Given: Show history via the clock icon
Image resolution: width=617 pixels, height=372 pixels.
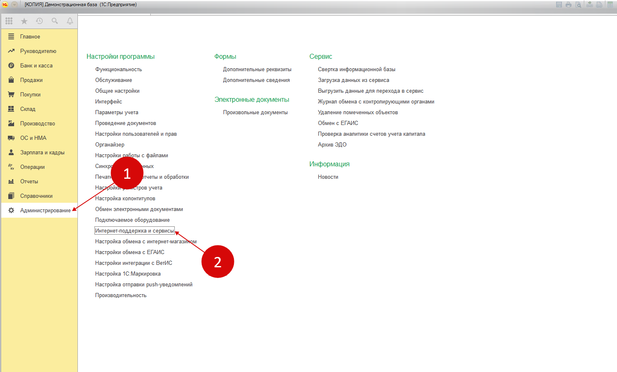Looking at the screenshot, I should (x=39, y=21).
